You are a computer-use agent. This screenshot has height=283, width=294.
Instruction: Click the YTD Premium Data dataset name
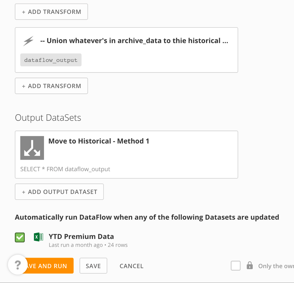click(x=81, y=237)
